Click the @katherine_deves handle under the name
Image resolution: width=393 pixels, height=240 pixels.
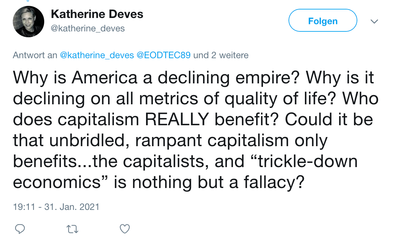pos(88,28)
